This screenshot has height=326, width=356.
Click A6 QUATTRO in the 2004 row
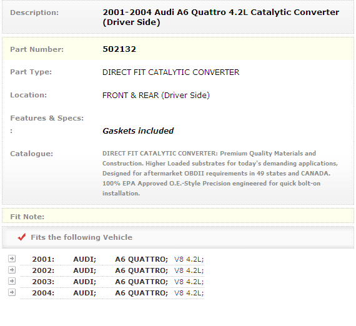tap(141, 293)
